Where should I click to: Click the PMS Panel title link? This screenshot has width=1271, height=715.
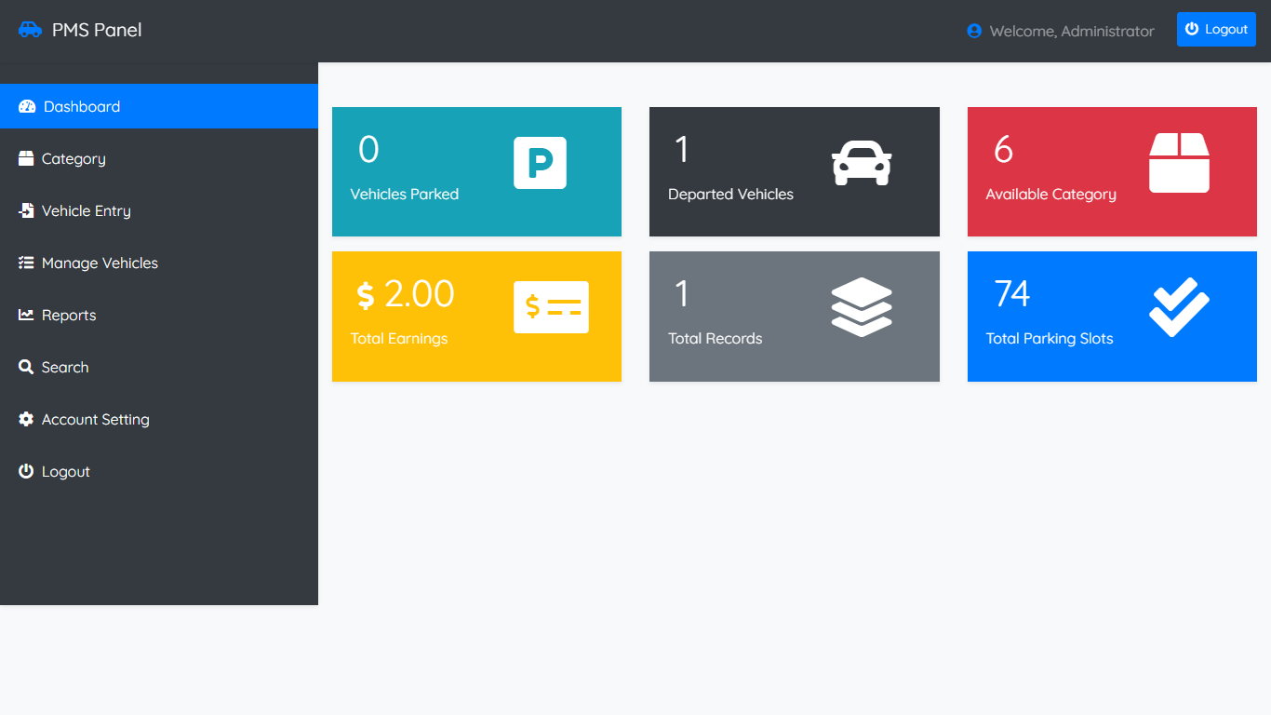click(x=97, y=30)
